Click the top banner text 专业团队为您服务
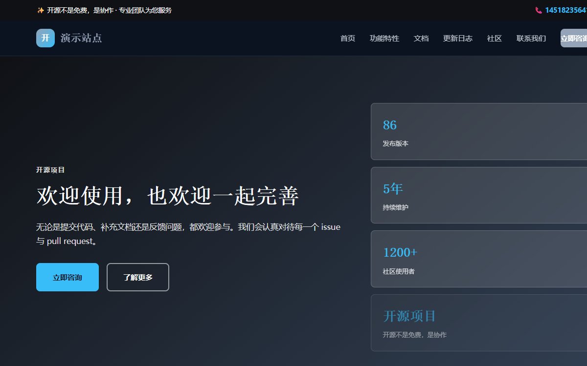 (x=145, y=10)
